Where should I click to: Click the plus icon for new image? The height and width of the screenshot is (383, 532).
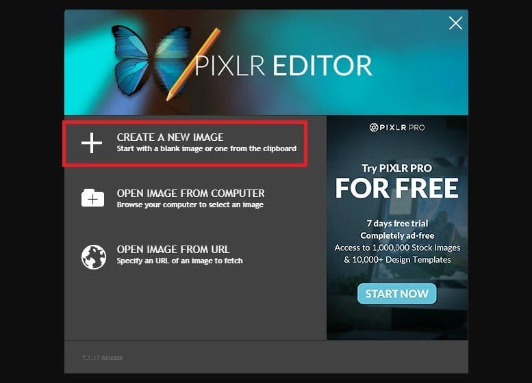92,143
